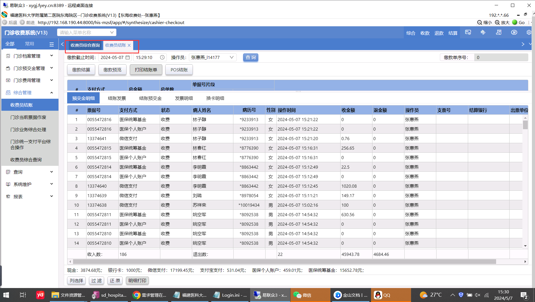Viewport: 535px width, 302px height.
Task: Click the settings gear icon in header
Action: 529,32
